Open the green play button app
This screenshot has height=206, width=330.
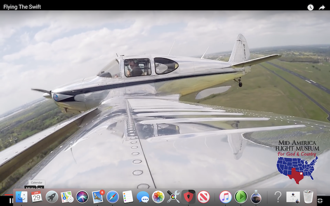[241, 197]
